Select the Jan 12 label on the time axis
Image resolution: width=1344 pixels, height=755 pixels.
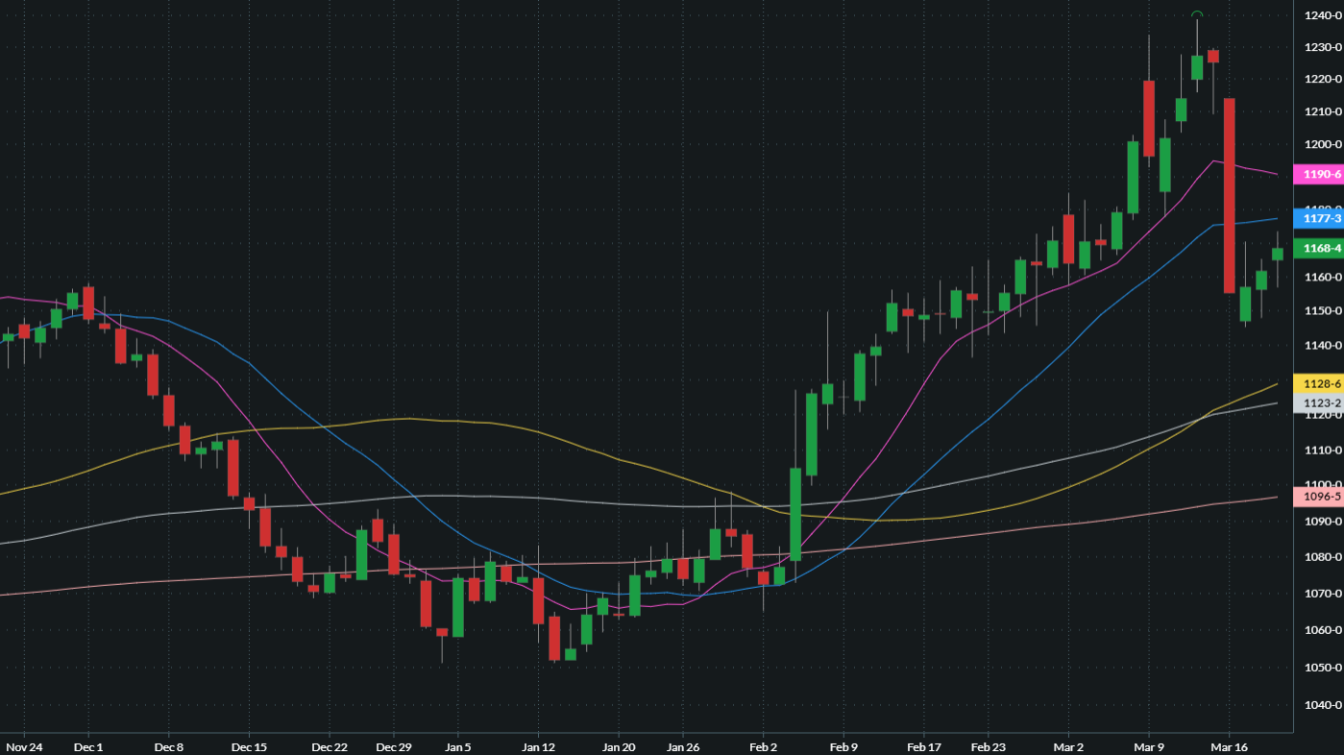click(537, 746)
